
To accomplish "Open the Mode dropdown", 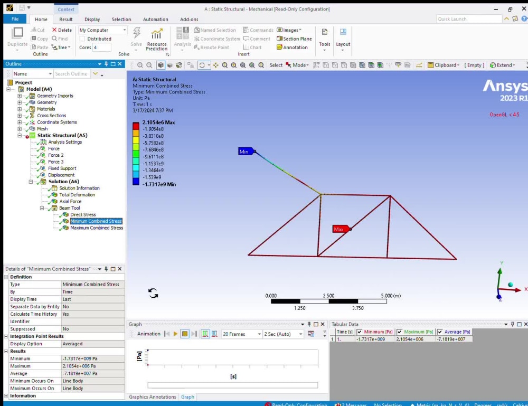I will tap(301, 64).
